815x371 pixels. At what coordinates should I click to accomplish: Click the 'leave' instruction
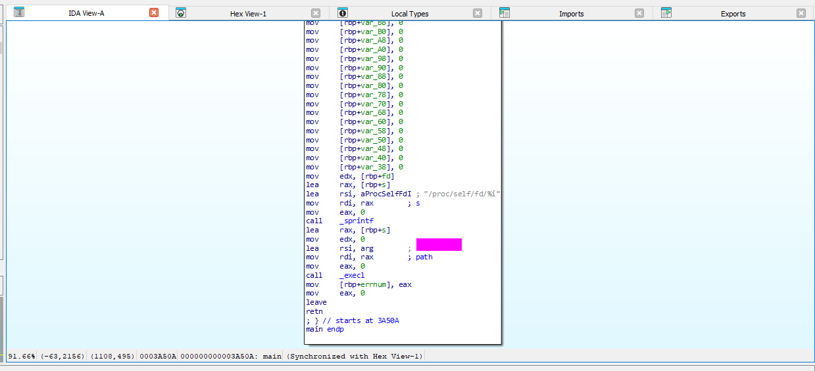tap(316, 303)
